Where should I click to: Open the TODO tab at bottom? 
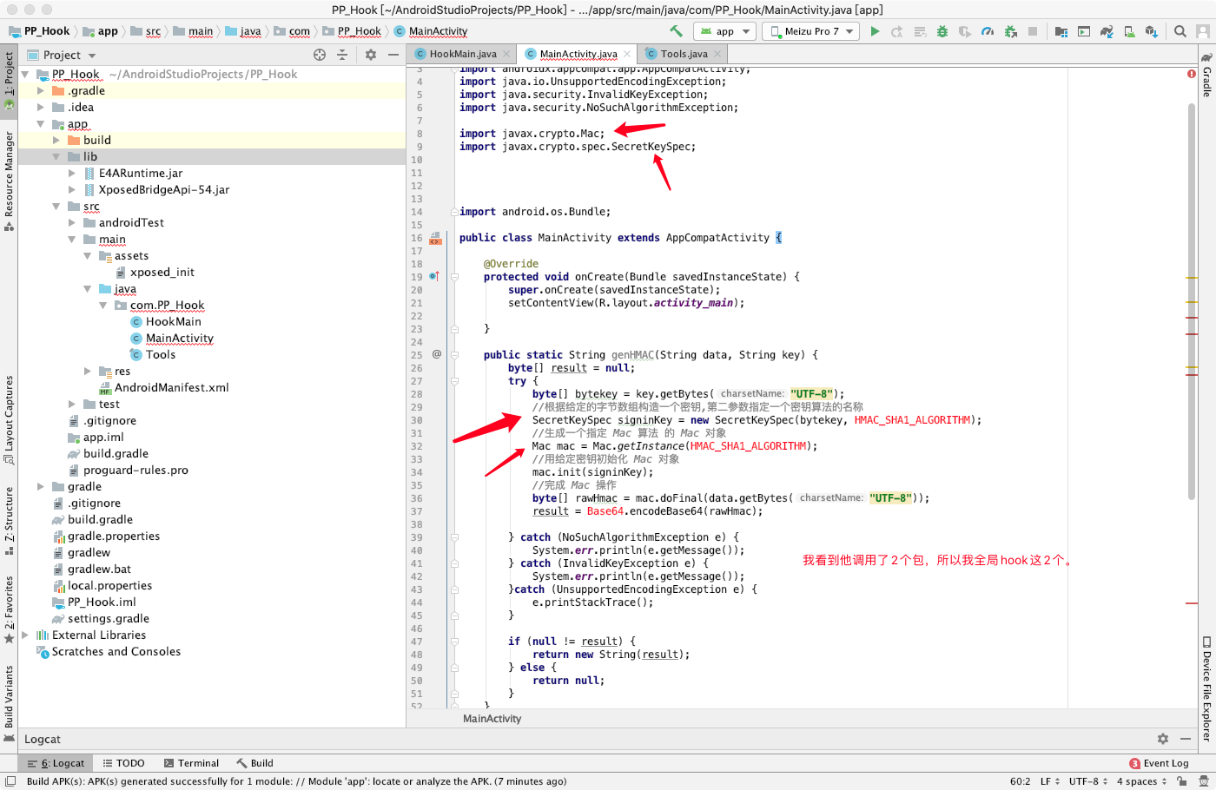(x=123, y=763)
